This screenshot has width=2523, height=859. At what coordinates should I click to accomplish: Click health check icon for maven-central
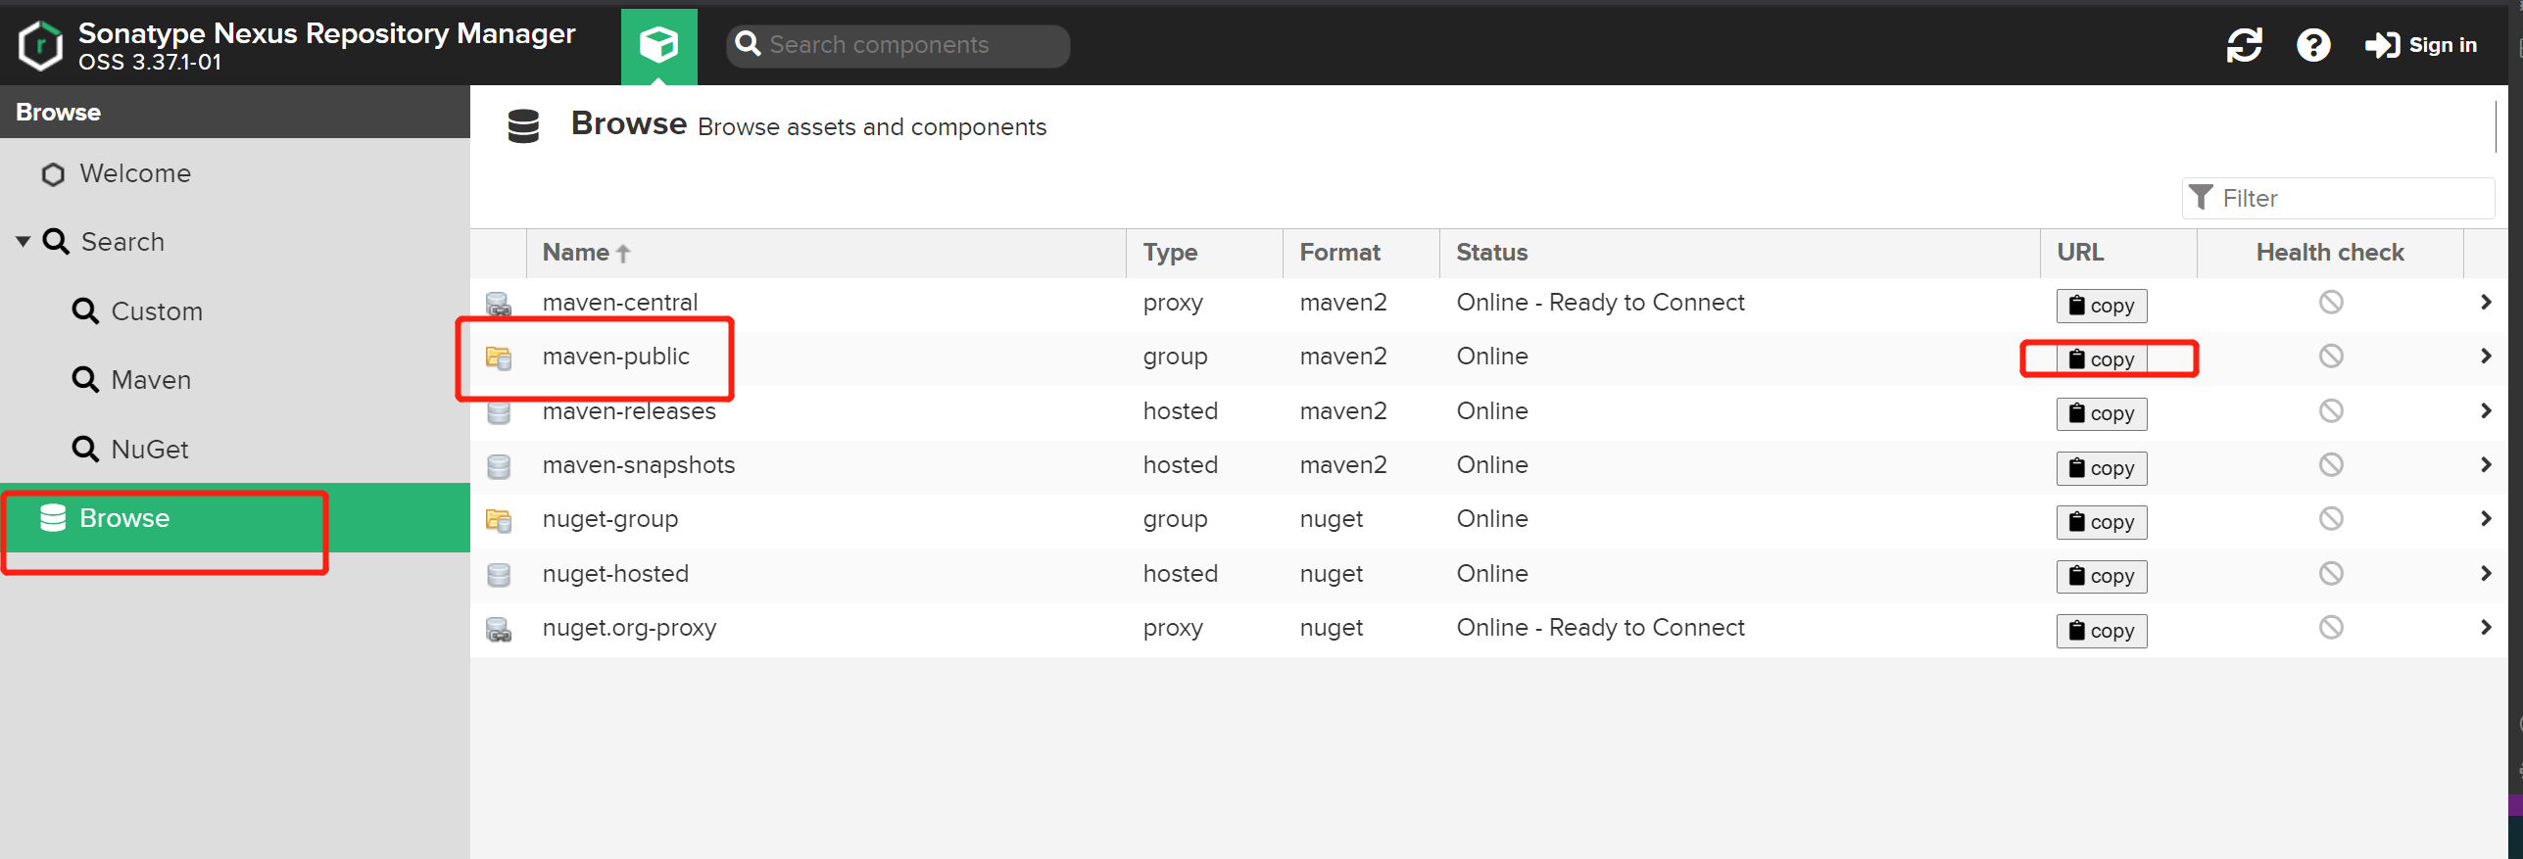(2331, 302)
